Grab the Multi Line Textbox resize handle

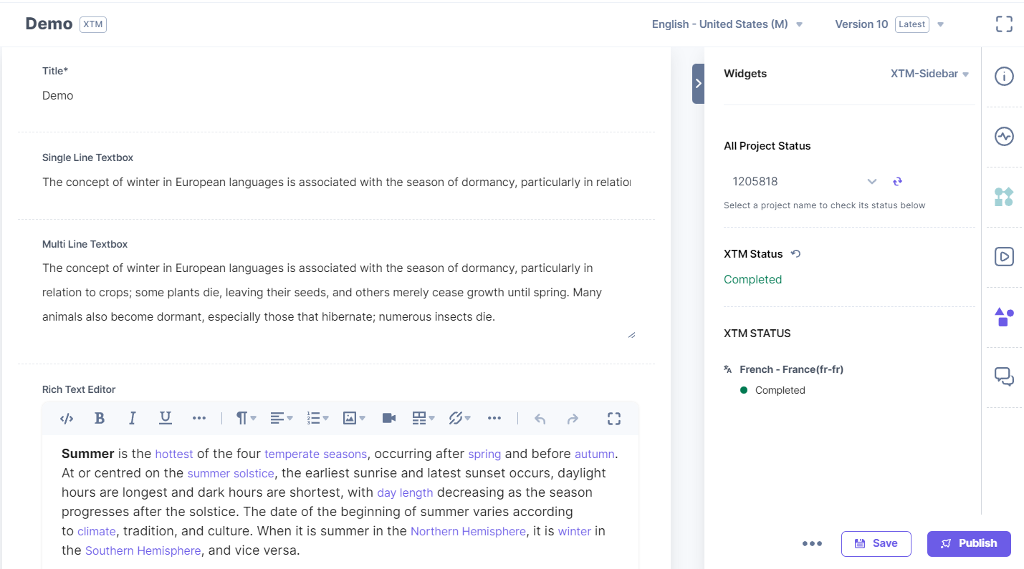pos(631,334)
